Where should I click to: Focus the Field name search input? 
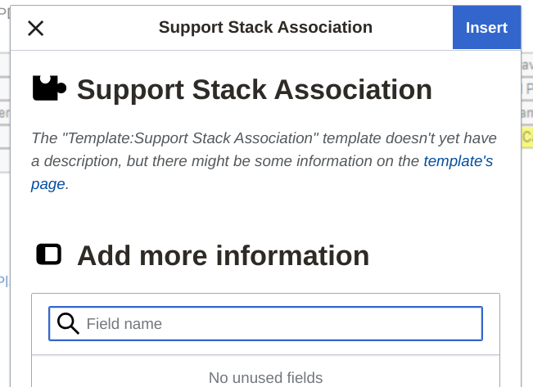click(278, 323)
